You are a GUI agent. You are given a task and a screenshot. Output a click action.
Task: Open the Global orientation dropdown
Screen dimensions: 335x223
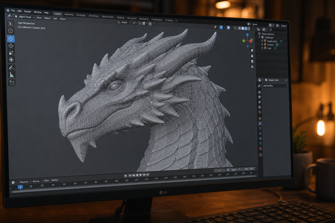(124, 22)
